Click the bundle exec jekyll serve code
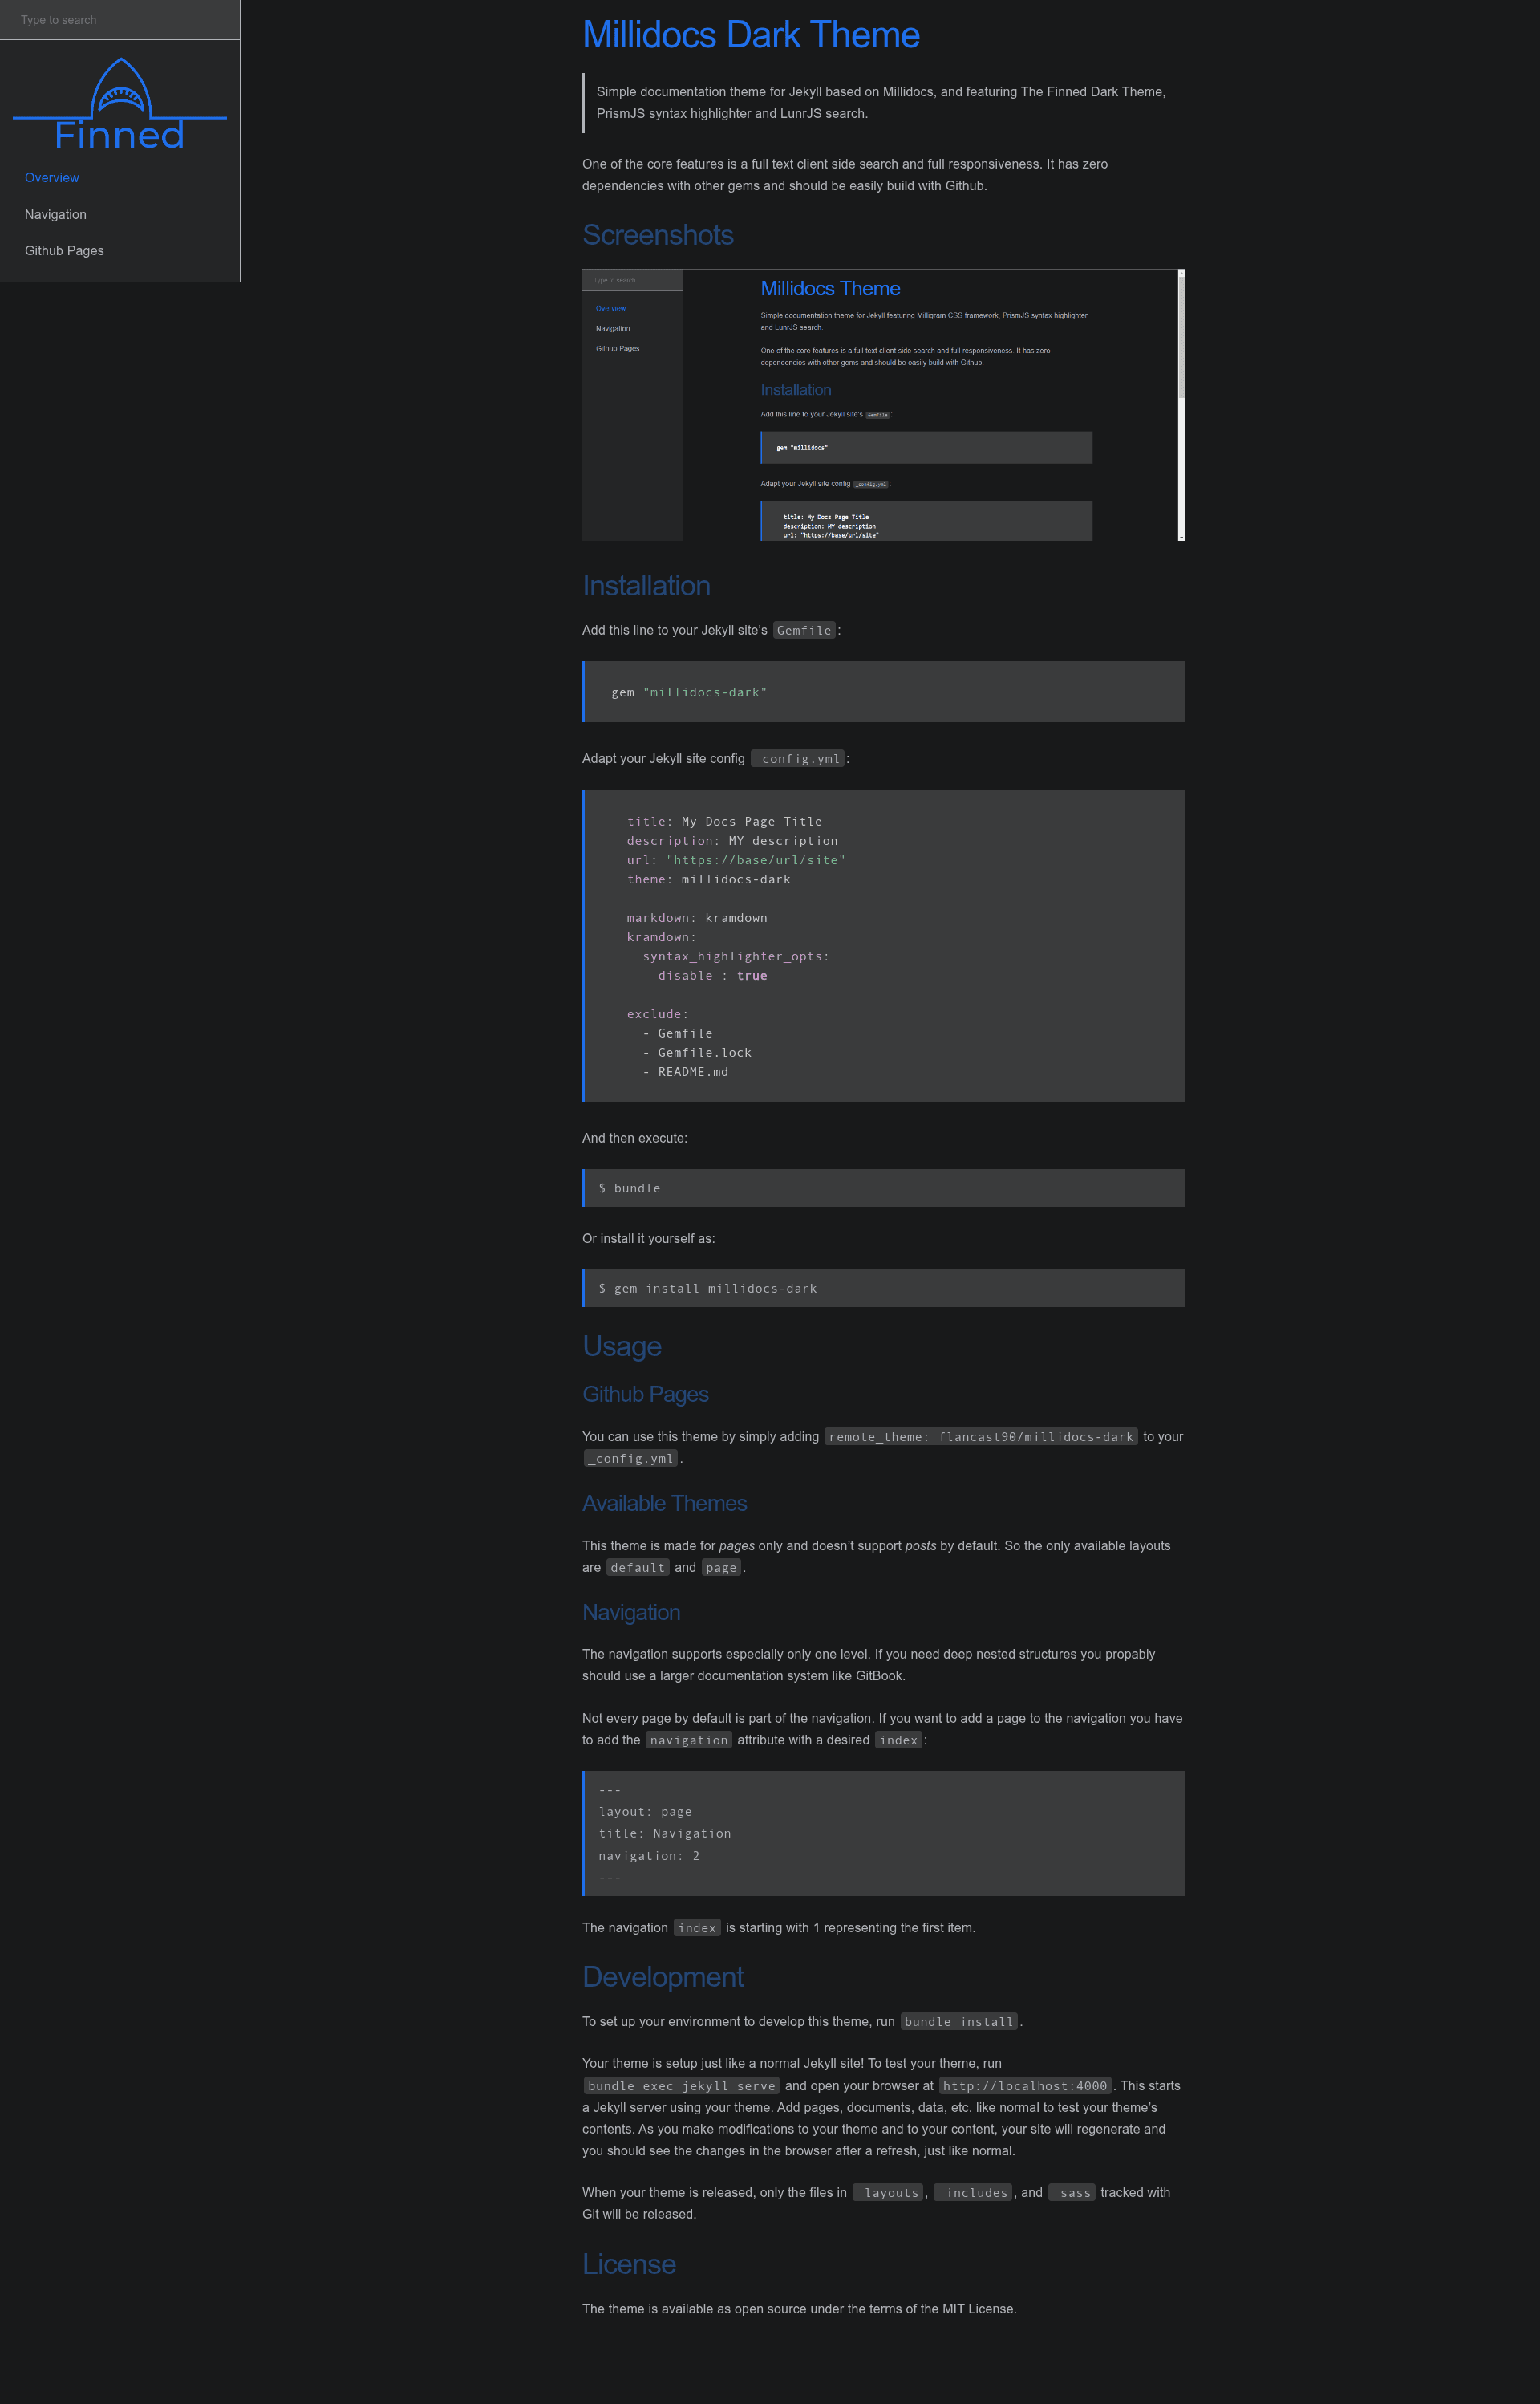The width and height of the screenshot is (1540, 2404). coord(681,2086)
